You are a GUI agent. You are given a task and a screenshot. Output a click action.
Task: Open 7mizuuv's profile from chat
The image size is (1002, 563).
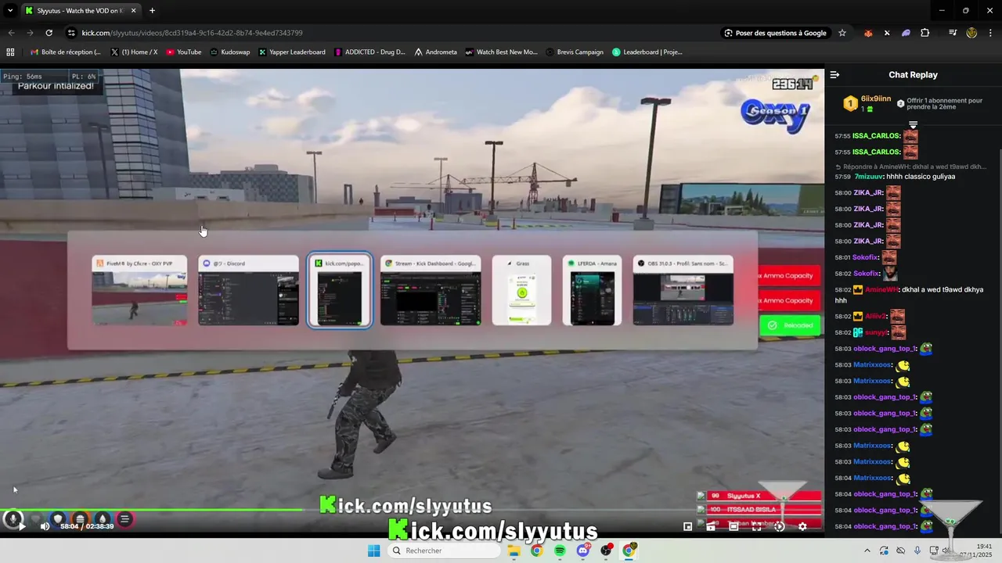pos(870,177)
